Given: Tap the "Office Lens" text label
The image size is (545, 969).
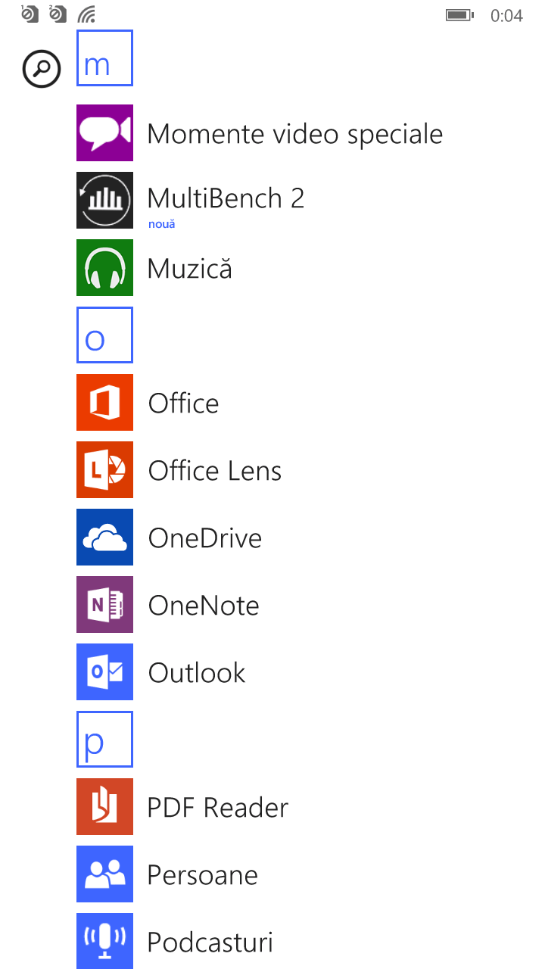Looking at the screenshot, I should (215, 471).
